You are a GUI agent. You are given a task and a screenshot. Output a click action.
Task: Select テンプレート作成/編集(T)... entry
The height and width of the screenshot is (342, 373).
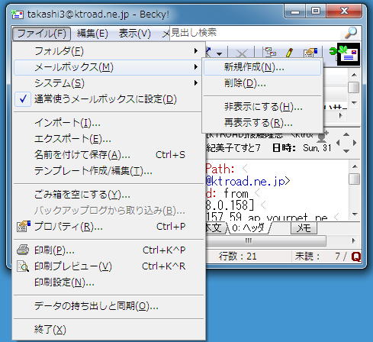coord(108,171)
